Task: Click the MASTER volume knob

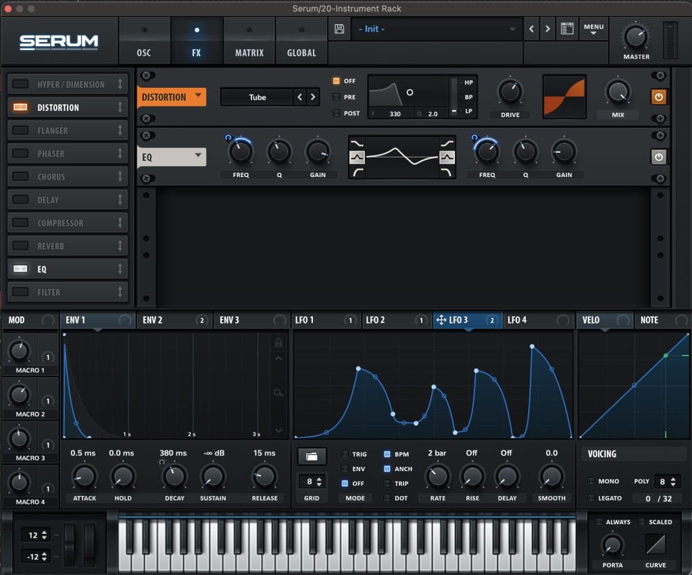Action: [x=635, y=36]
